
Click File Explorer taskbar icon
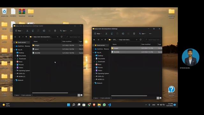pyautogui.click(x=99, y=105)
